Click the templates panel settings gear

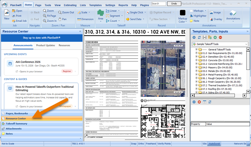coord(194,38)
